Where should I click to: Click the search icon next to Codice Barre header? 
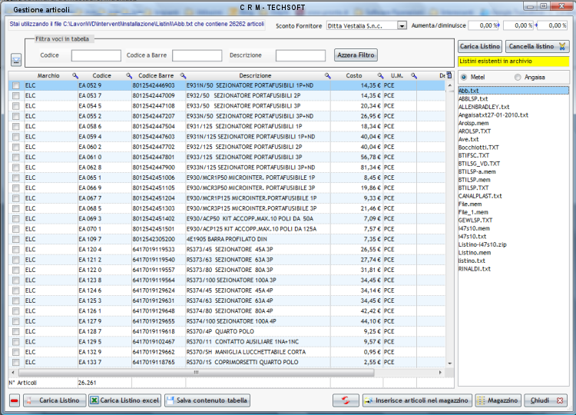click(x=183, y=76)
